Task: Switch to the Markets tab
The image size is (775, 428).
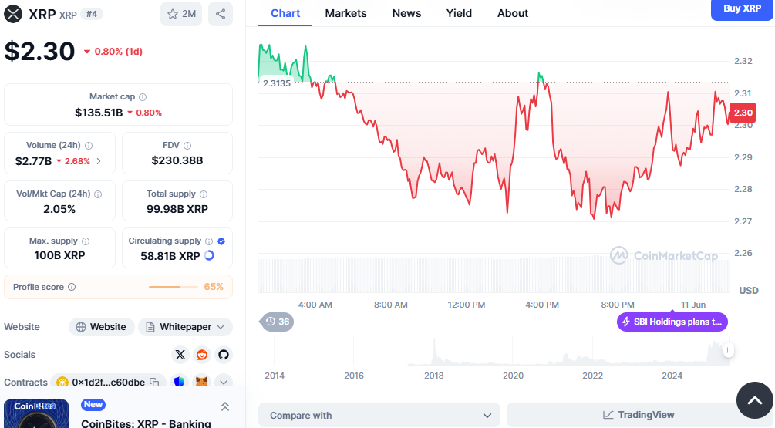Action: point(345,13)
